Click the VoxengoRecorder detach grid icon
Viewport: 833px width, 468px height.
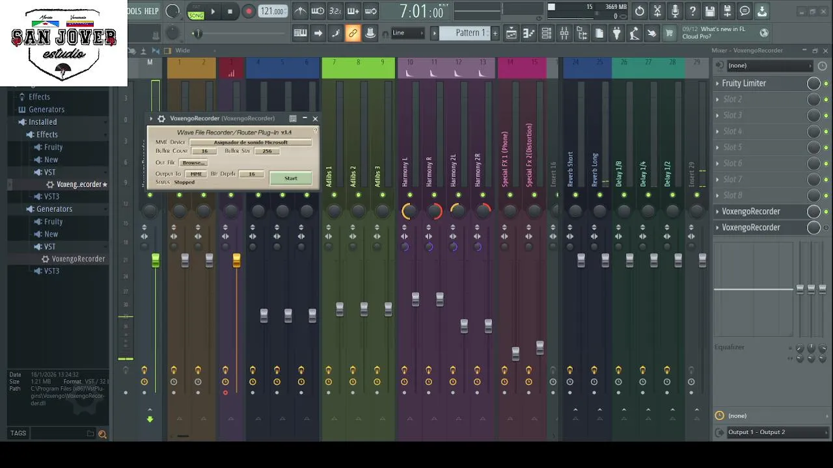[x=293, y=118]
